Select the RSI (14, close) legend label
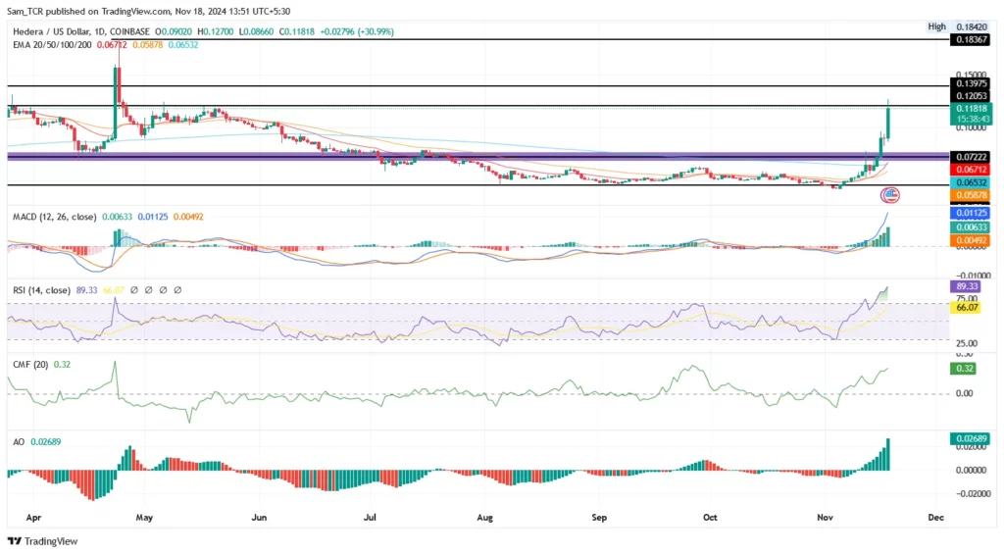Screen dimensions: 1004x554 (41, 290)
